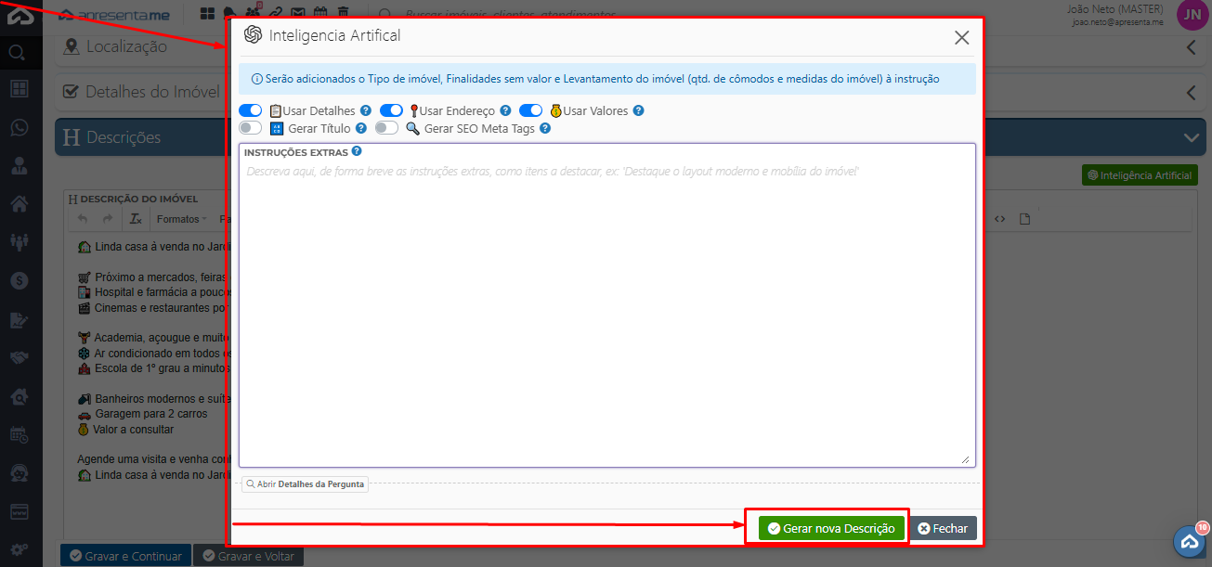Open the floating chat bubble with notification badge
Viewport: 1212px width, 567px height.
tap(1189, 541)
